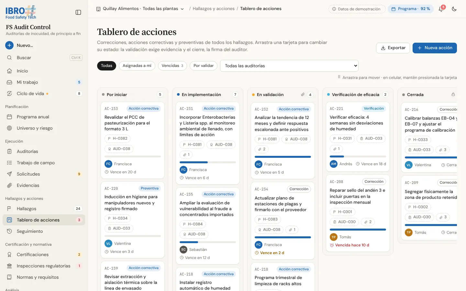The image size is (466, 291).
Task: Open the Programa 92 % indicator
Action: [x=411, y=9]
